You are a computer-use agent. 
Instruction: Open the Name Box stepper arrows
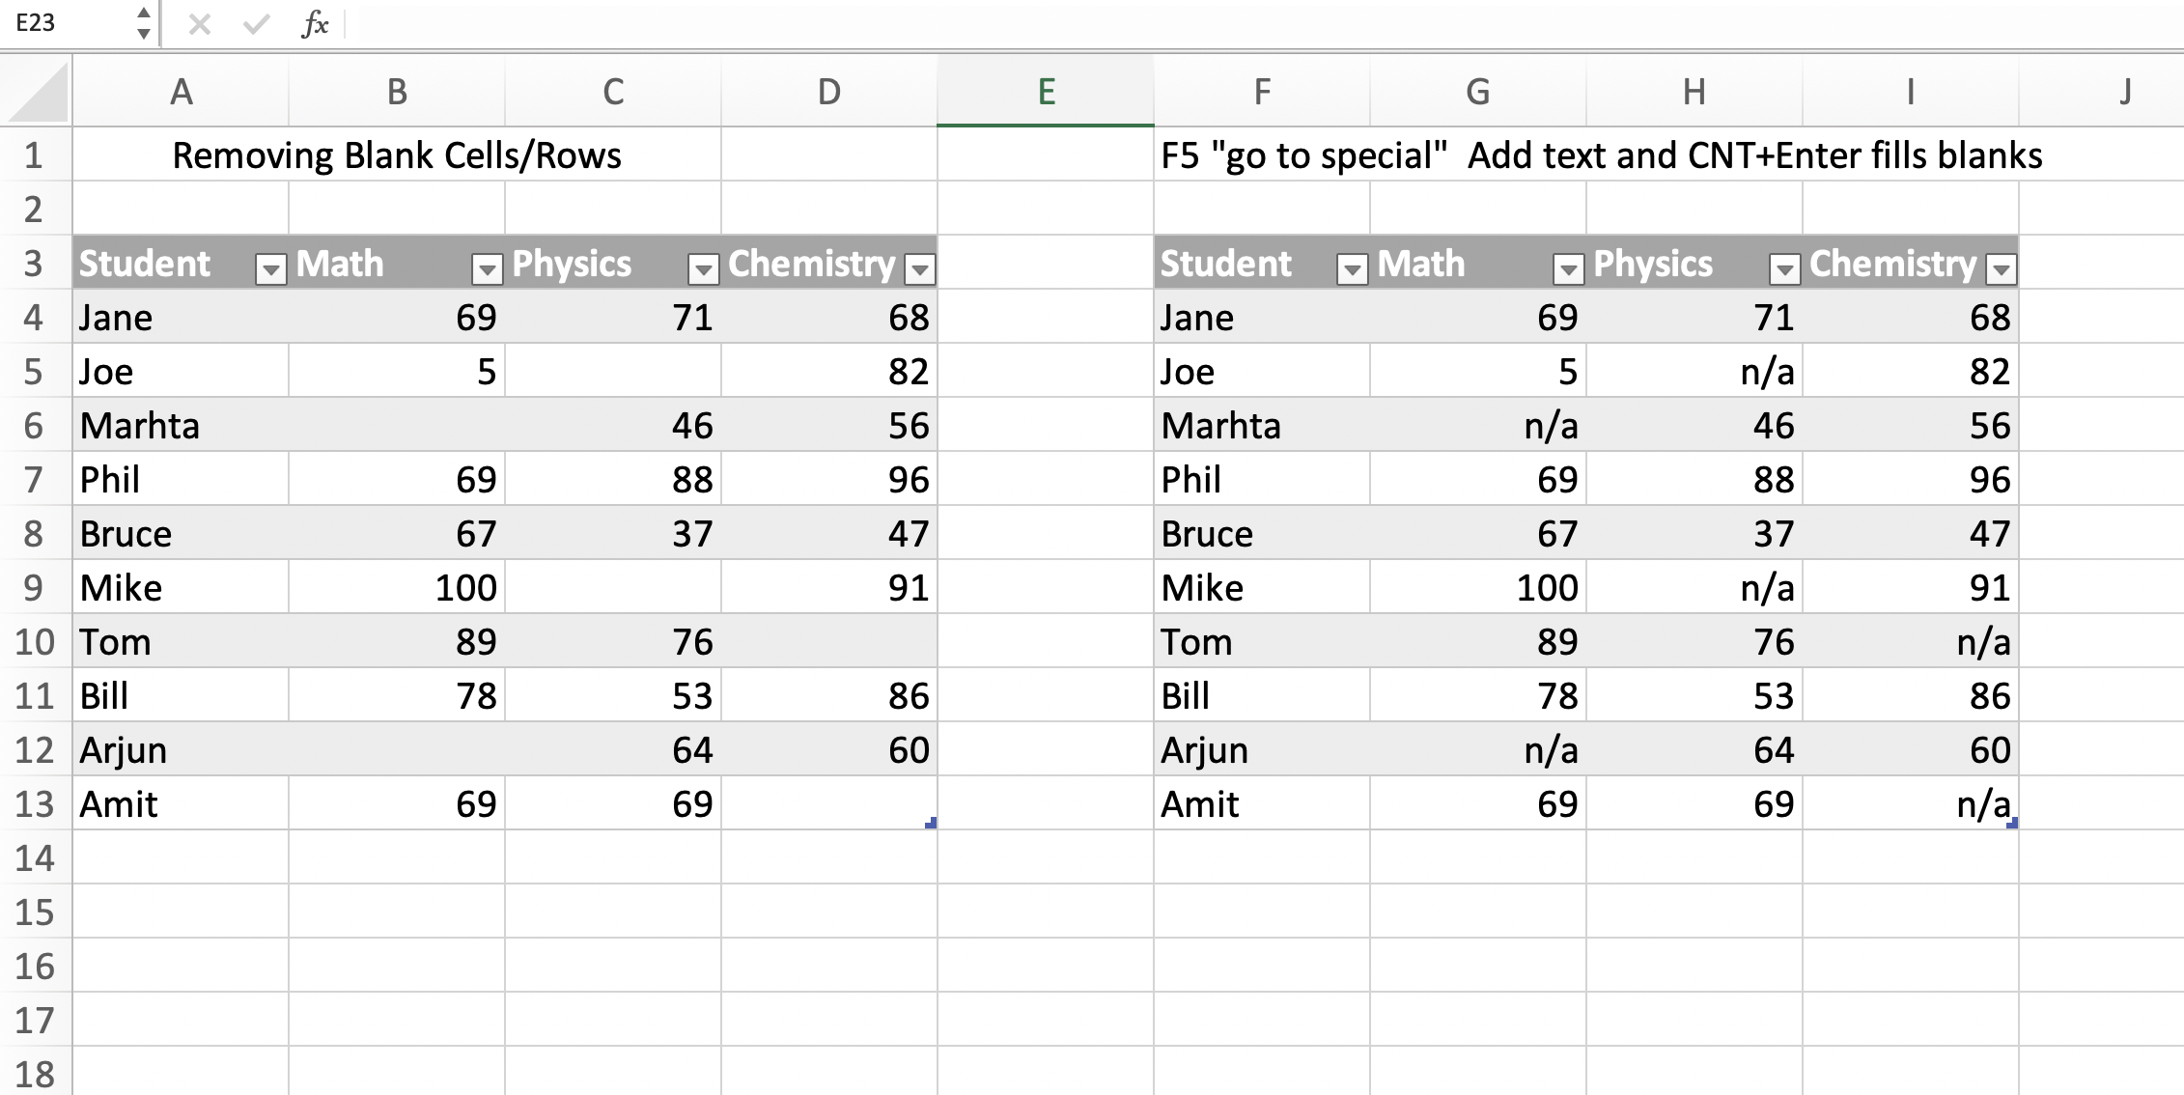[x=143, y=23]
